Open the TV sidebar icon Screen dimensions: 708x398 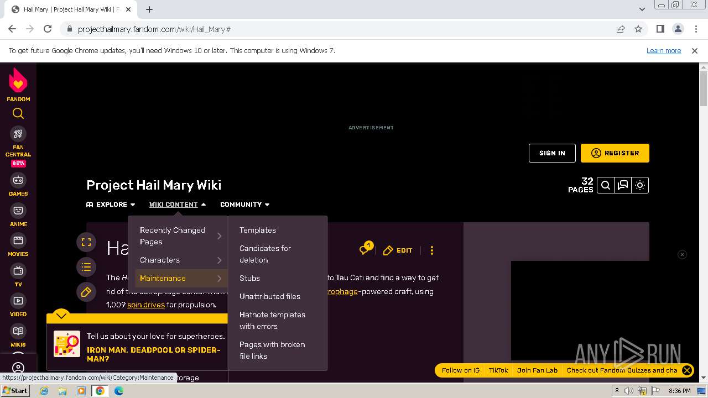tap(18, 271)
